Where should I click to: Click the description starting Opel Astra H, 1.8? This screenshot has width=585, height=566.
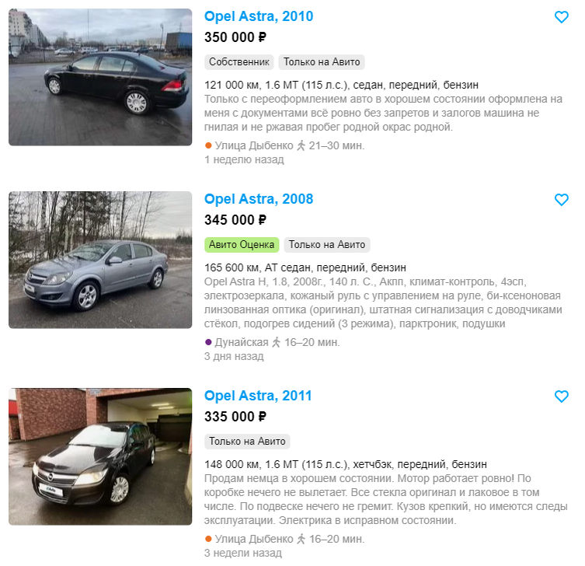pyautogui.click(x=383, y=302)
